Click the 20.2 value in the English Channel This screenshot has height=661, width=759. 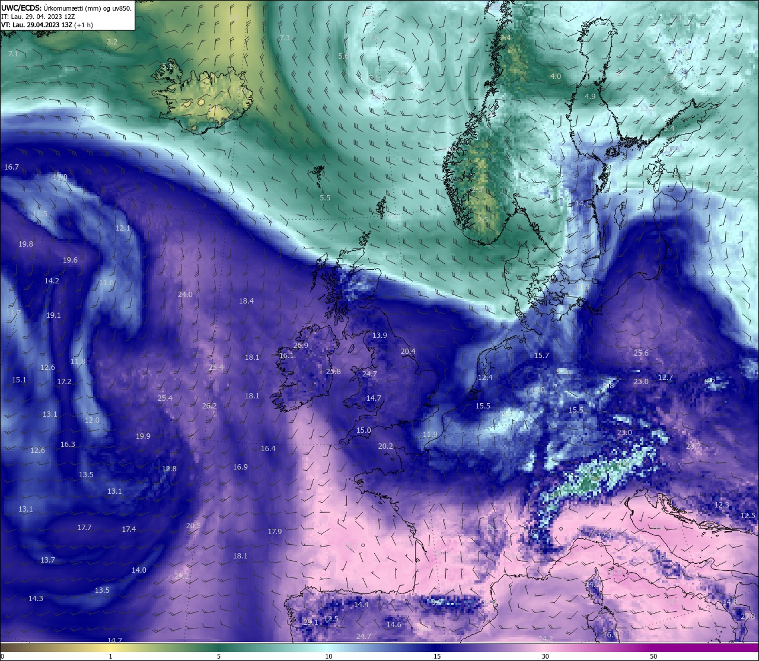point(385,446)
